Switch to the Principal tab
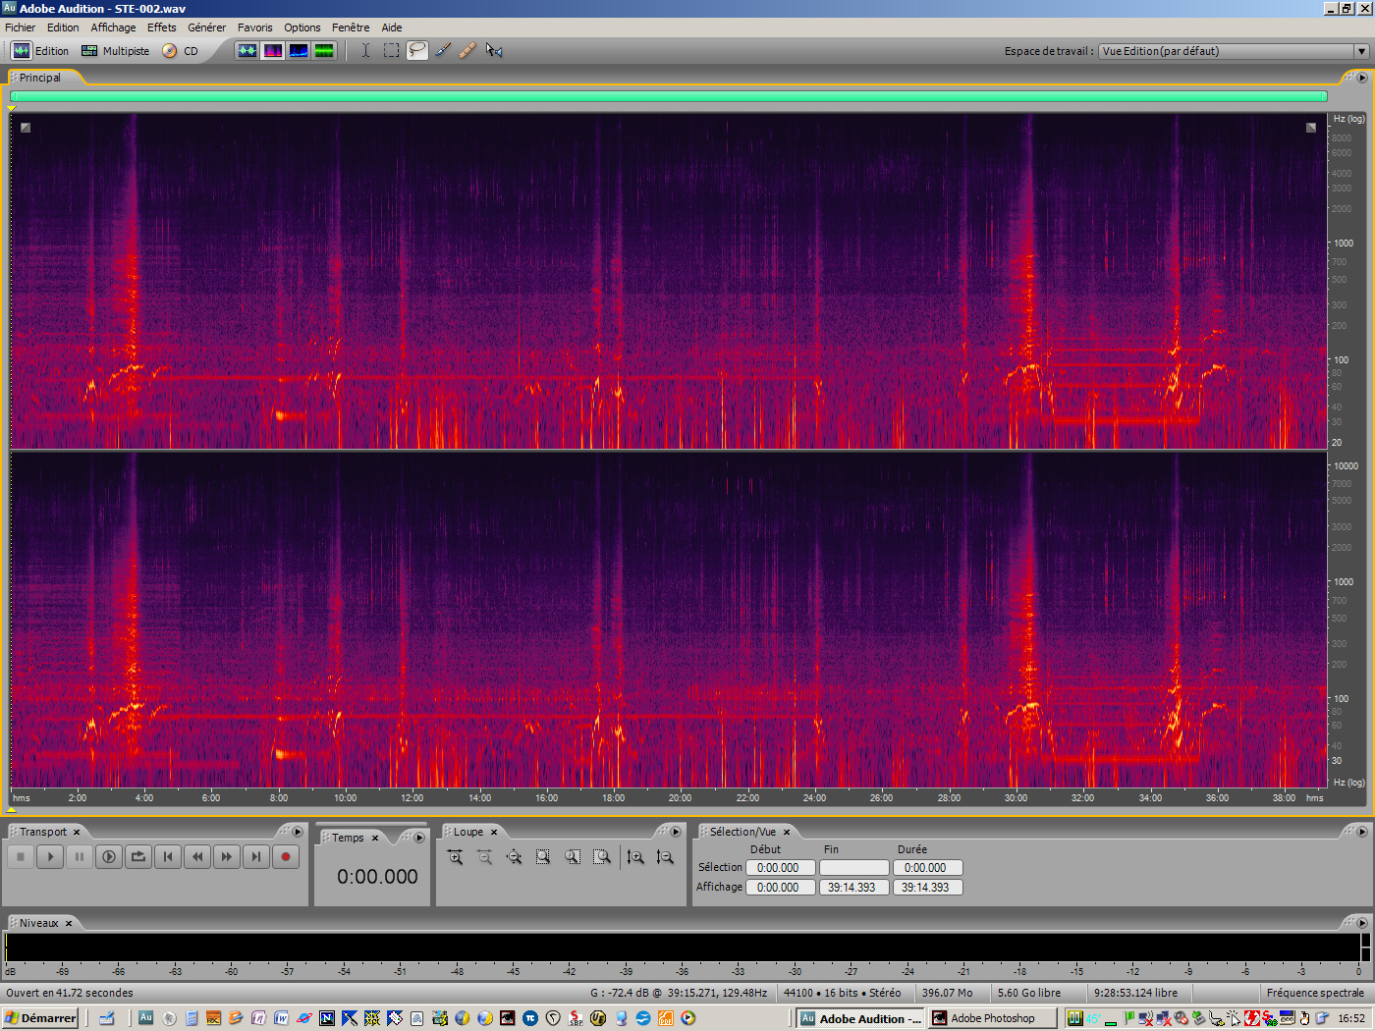The width and height of the screenshot is (1375, 1031). 39,77
